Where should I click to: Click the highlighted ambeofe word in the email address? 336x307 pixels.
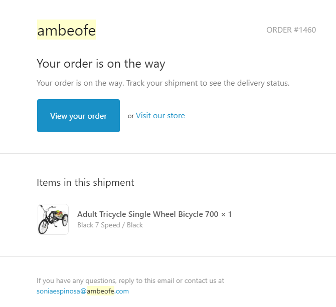coord(100,291)
